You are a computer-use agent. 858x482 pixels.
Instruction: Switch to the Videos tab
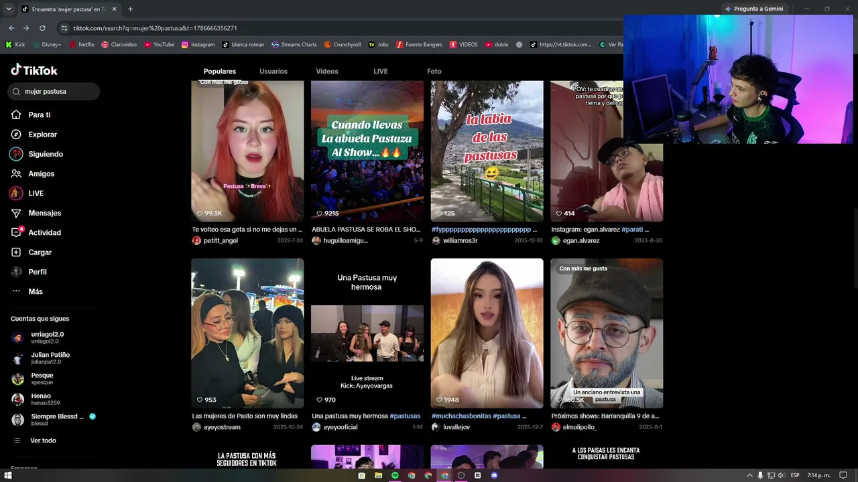click(x=327, y=71)
